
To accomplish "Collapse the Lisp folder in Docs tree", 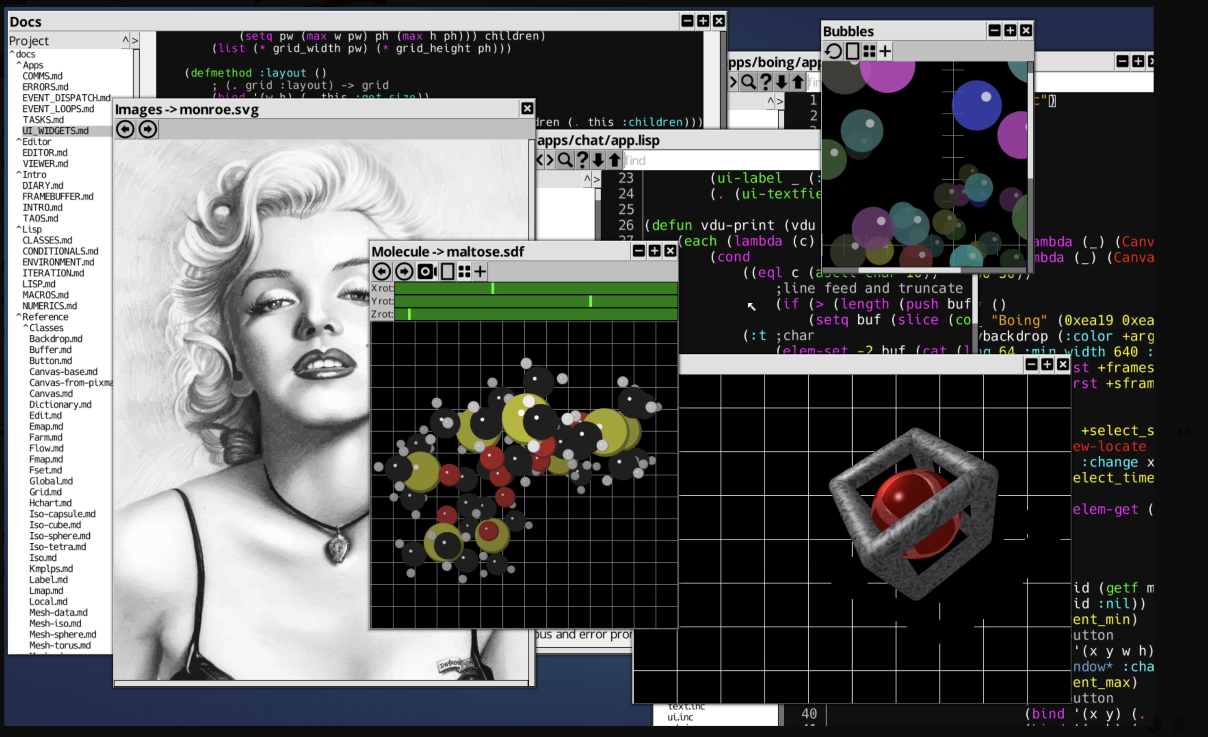I will [19, 229].
